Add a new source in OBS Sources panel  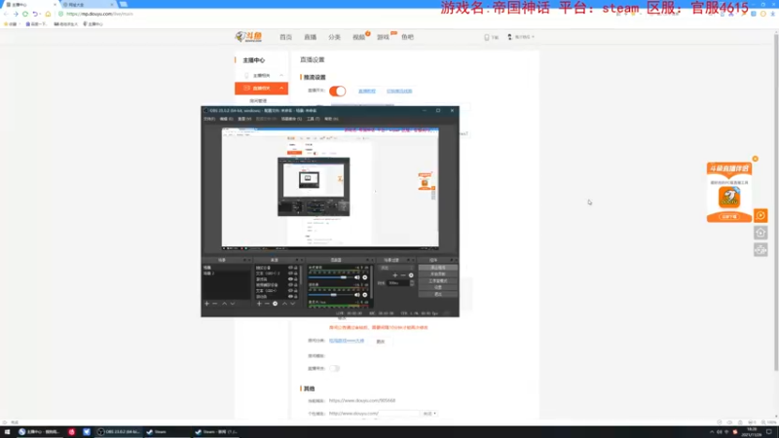click(x=259, y=304)
